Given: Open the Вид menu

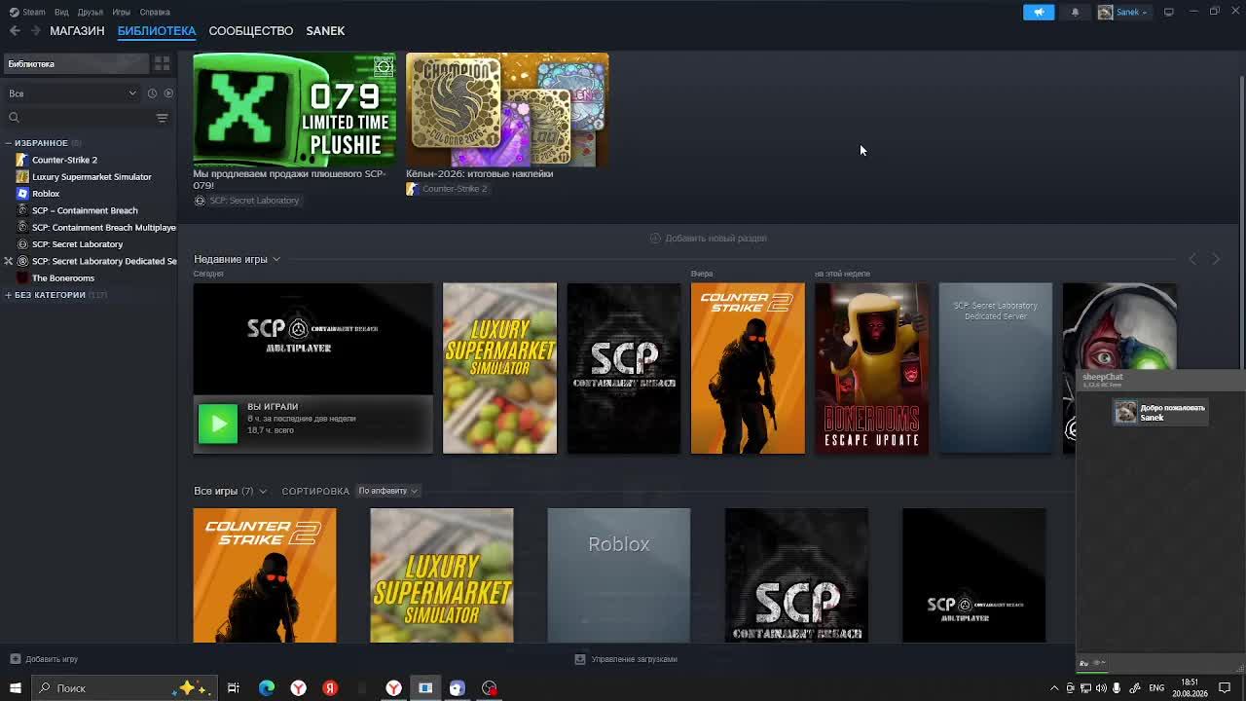Looking at the screenshot, I should tap(61, 12).
